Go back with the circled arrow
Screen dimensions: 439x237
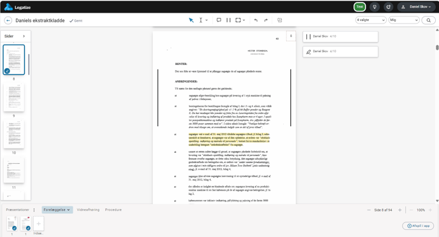pyautogui.click(x=8, y=20)
